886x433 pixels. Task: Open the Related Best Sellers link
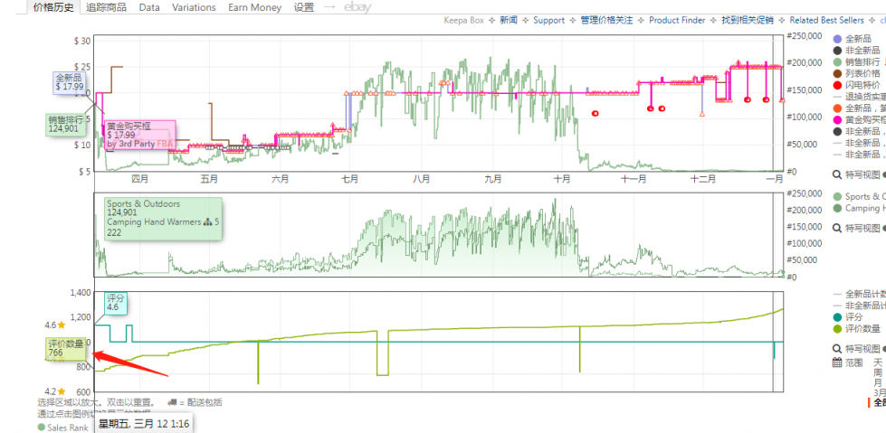[x=826, y=20]
